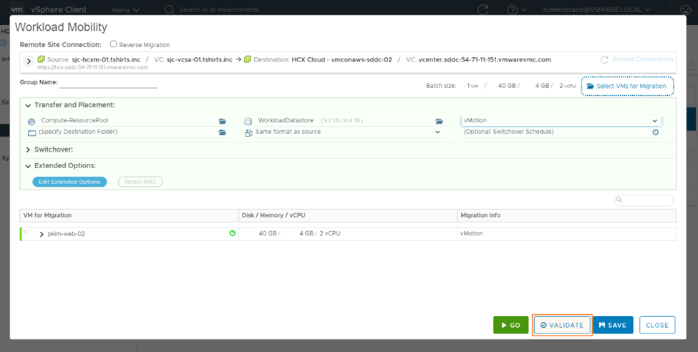This screenshot has height=352, width=698.
Task: Click the Destination HCX Cloud site icon
Action: (248, 59)
